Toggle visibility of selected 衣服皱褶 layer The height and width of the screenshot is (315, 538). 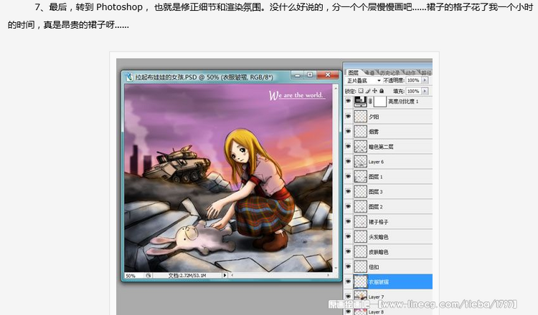[348, 282]
